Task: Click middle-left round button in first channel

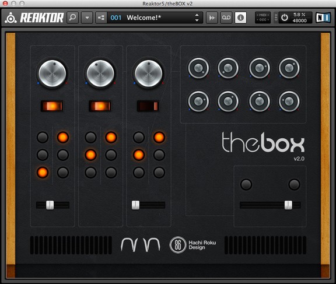Action: 43,155
